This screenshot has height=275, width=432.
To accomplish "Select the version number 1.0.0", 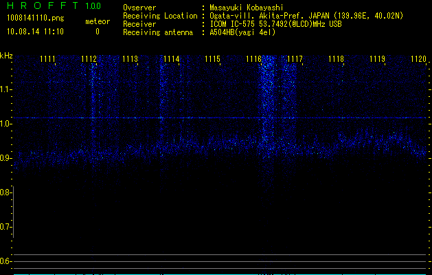I will (93, 6).
